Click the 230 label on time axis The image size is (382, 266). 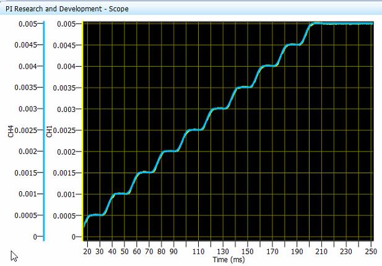[x=346, y=251]
